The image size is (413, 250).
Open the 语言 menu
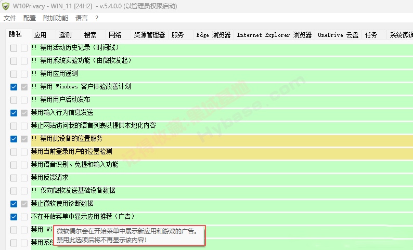pyautogui.click(x=81, y=18)
